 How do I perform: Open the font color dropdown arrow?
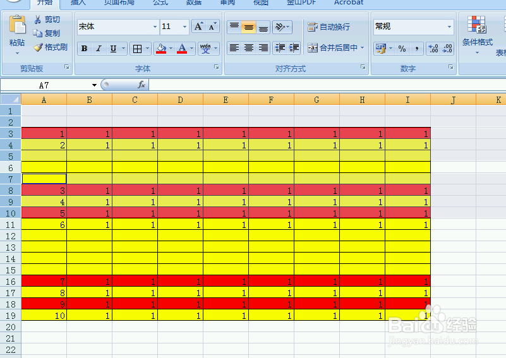coord(191,49)
